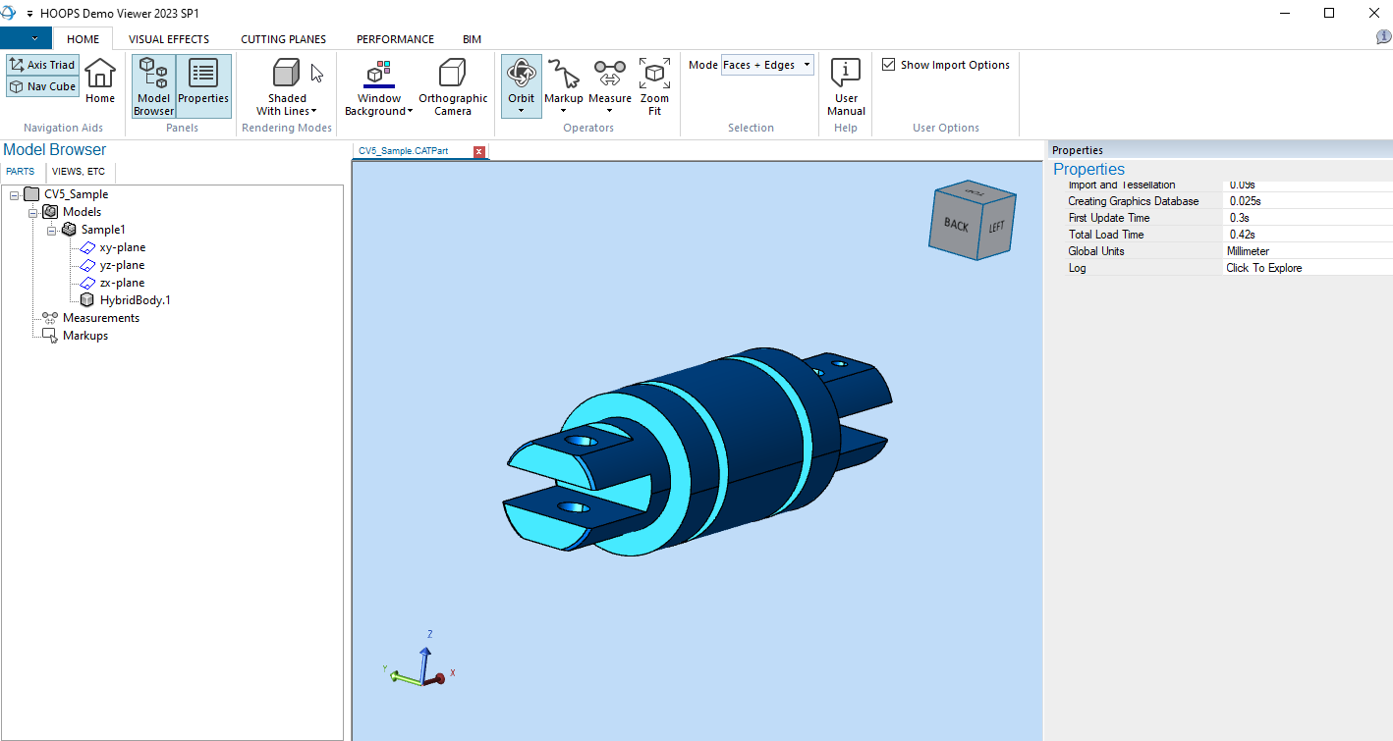
Task: Toggle the Properties panel button
Action: 203,85
